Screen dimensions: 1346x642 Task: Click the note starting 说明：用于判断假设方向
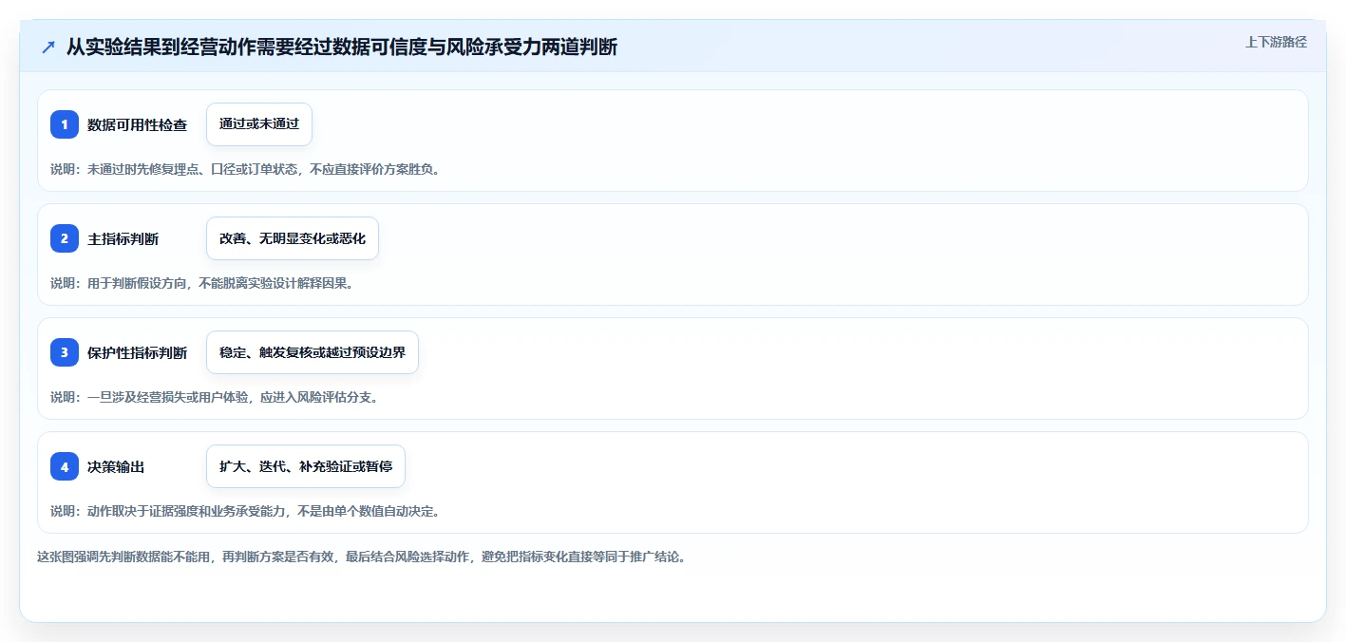pos(202,283)
